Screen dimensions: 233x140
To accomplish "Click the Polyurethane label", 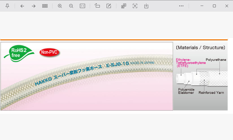I will [216, 60].
